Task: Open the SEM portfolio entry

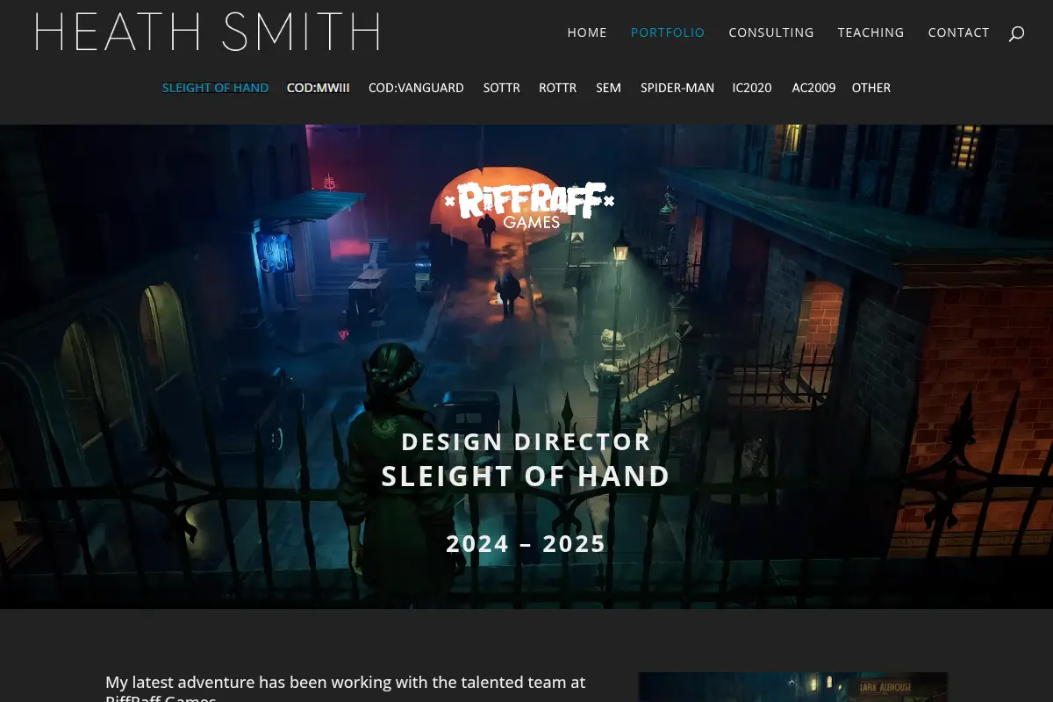Action: 608,88
